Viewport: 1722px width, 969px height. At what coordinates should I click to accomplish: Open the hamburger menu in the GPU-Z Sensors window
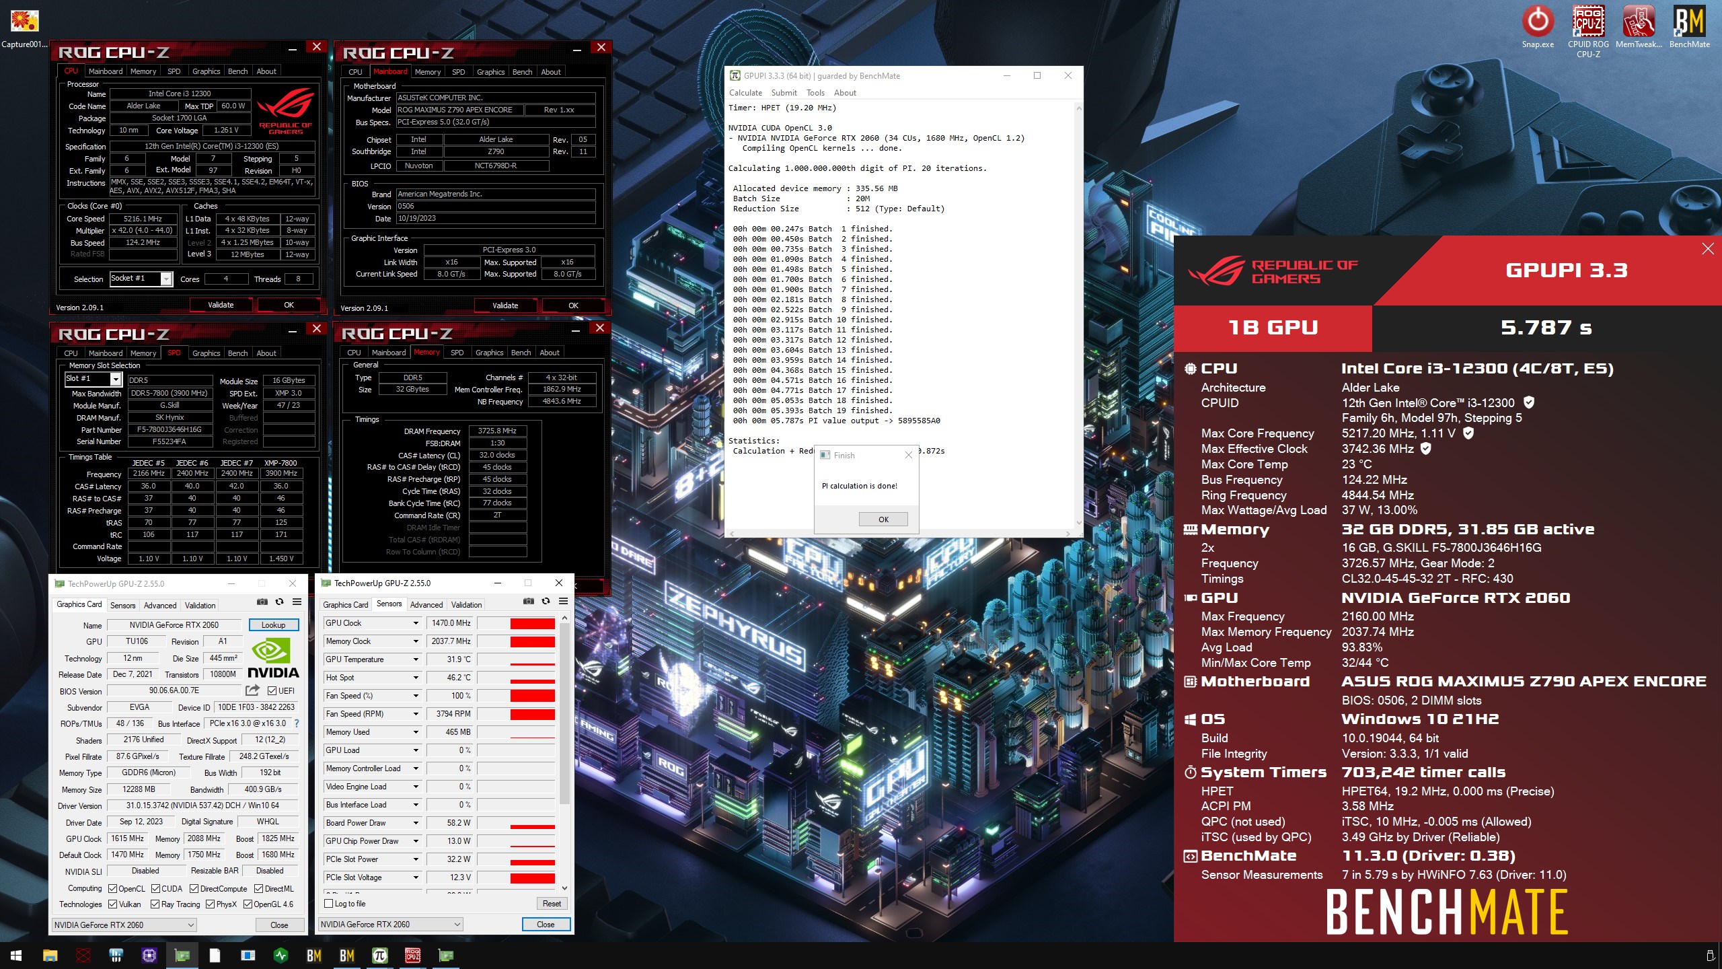click(x=563, y=601)
